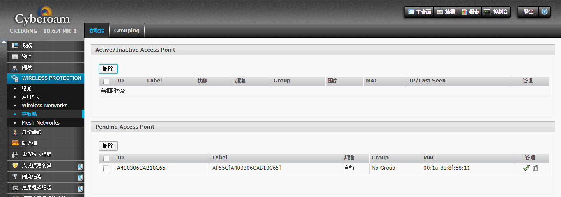The image size is (561, 197).
Task: Click the 報表 reports icon button
Action: pos(464,12)
